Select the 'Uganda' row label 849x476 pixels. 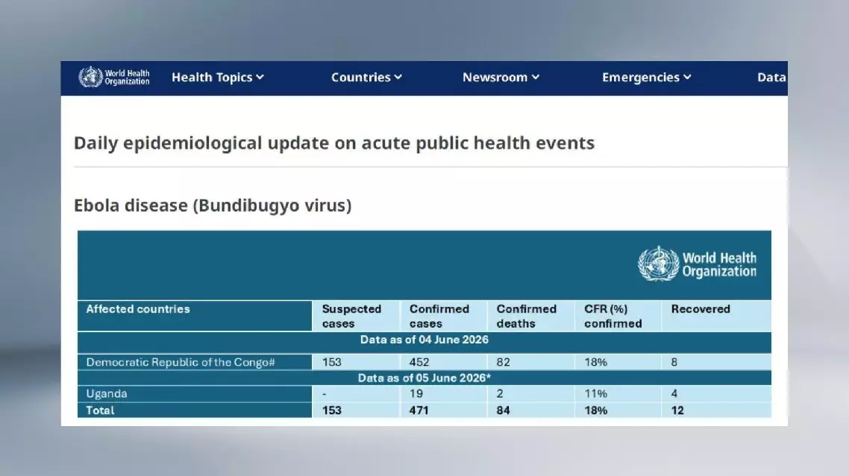107,394
